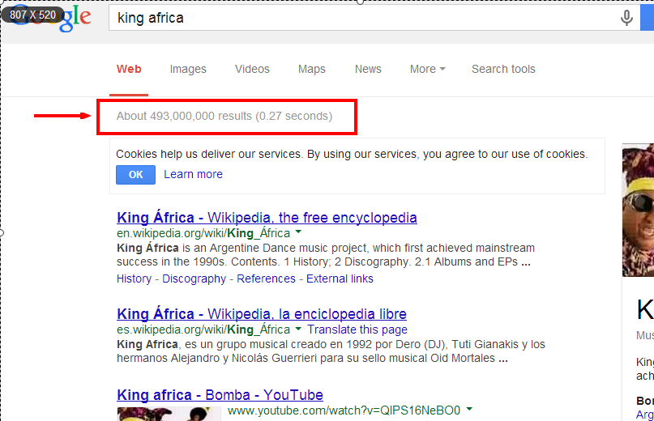The image size is (654, 421).
Task: Open King África Spanish Wikipedia result
Action: point(261,313)
